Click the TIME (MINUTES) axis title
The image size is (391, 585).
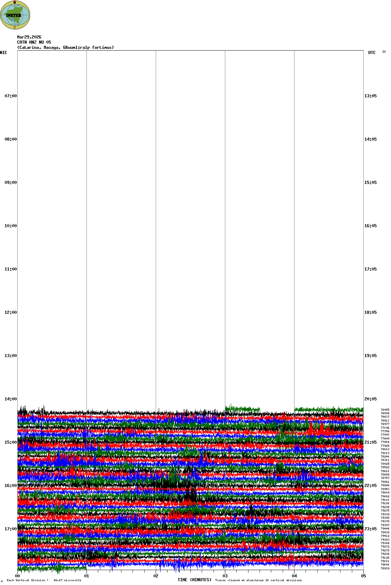194,580
